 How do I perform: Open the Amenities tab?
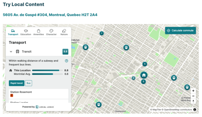pos(38,32)
